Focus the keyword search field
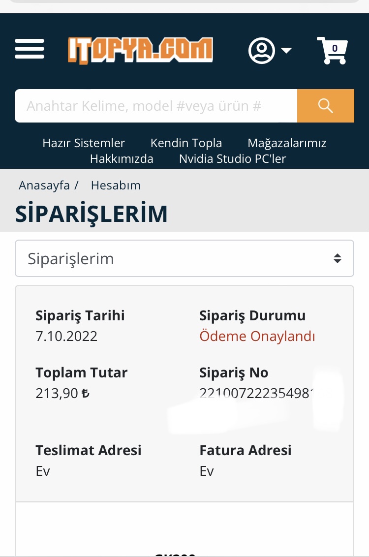The image size is (369, 557). [155, 106]
